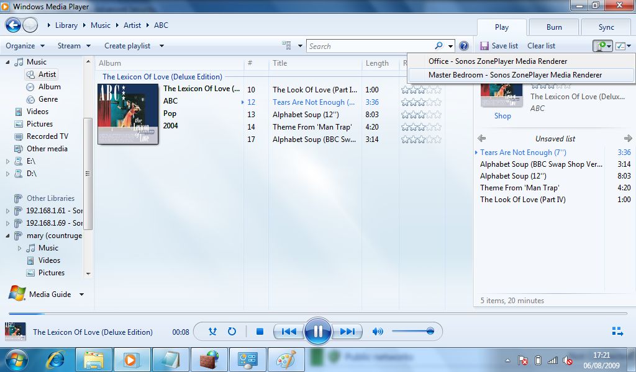636x372 pixels.
Task: Open the view options dropdown arrow
Action: coord(300,46)
